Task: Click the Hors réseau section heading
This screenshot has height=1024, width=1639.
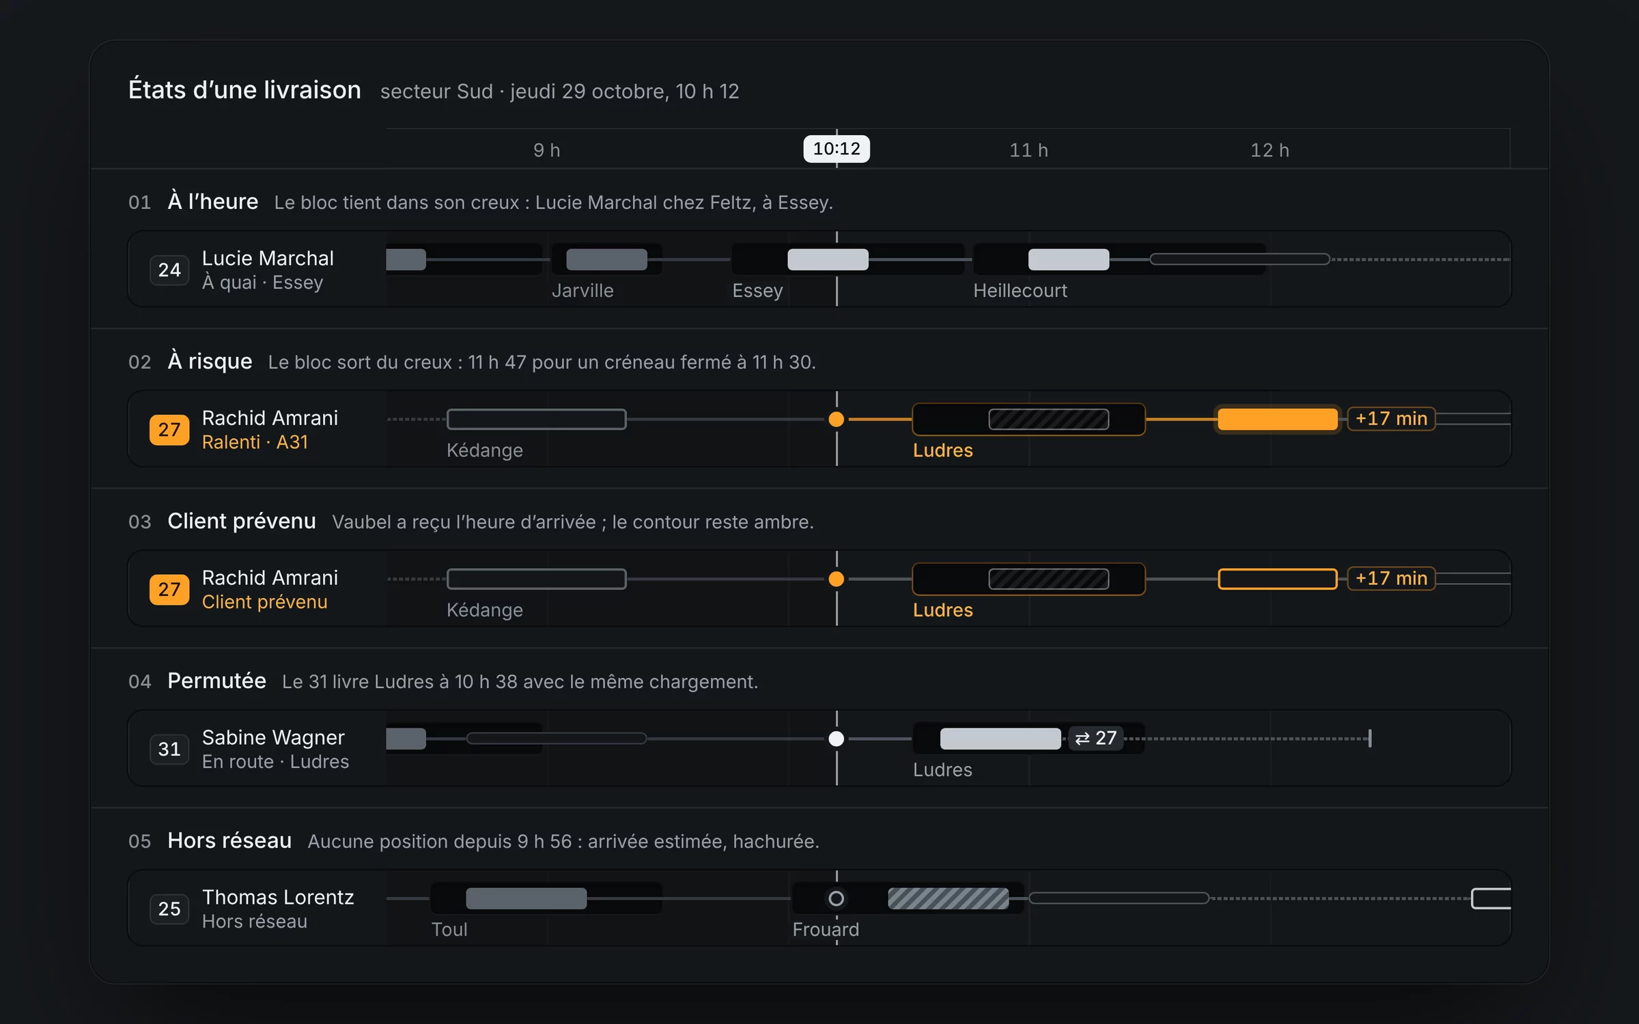Action: (229, 840)
